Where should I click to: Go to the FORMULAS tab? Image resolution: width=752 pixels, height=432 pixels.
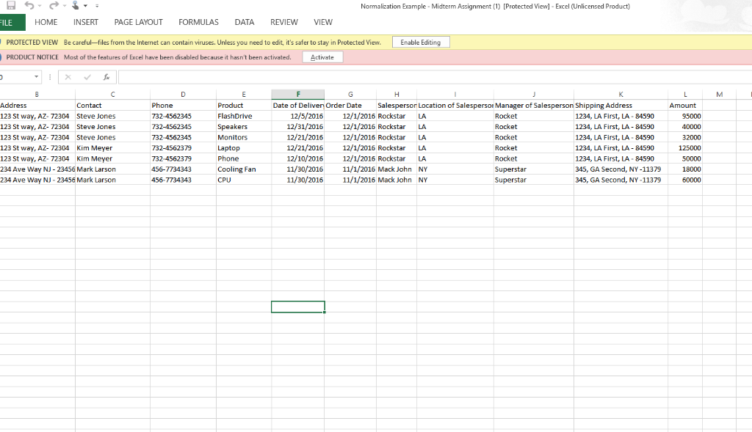coord(198,23)
